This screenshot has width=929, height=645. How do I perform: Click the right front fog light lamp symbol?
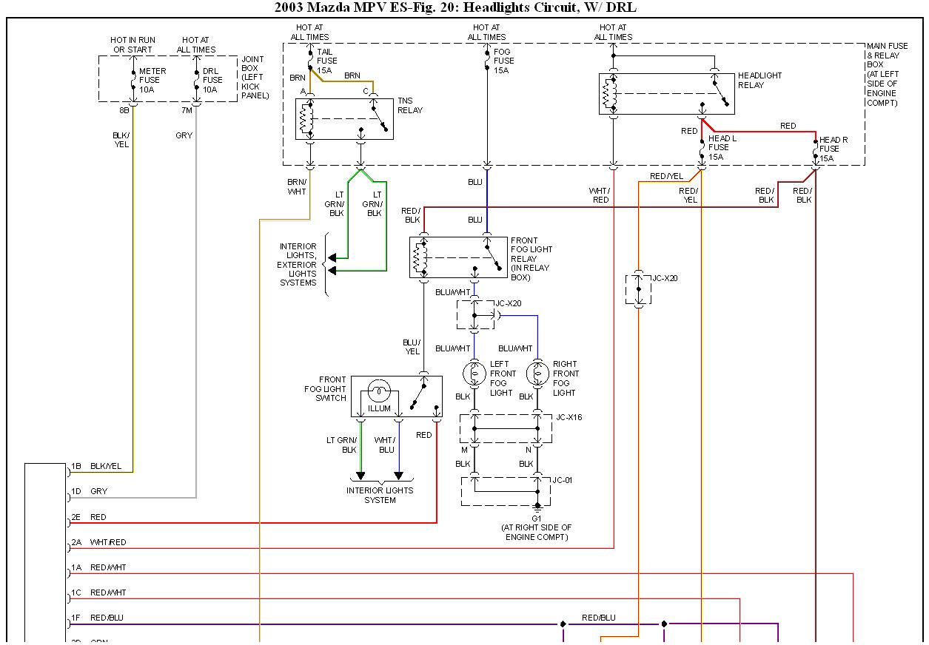point(537,374)
